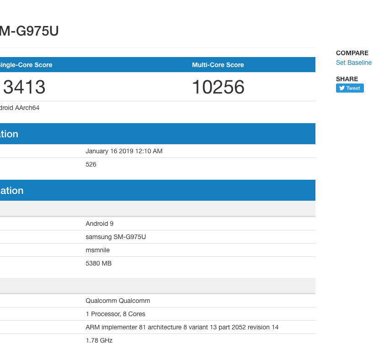Open the Set Baseline link

353,63
